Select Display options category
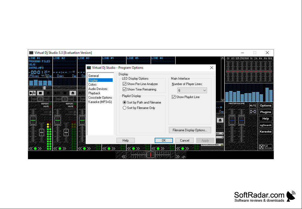The height and width of the screenshot is (209, 302). (x=100, y=80)
